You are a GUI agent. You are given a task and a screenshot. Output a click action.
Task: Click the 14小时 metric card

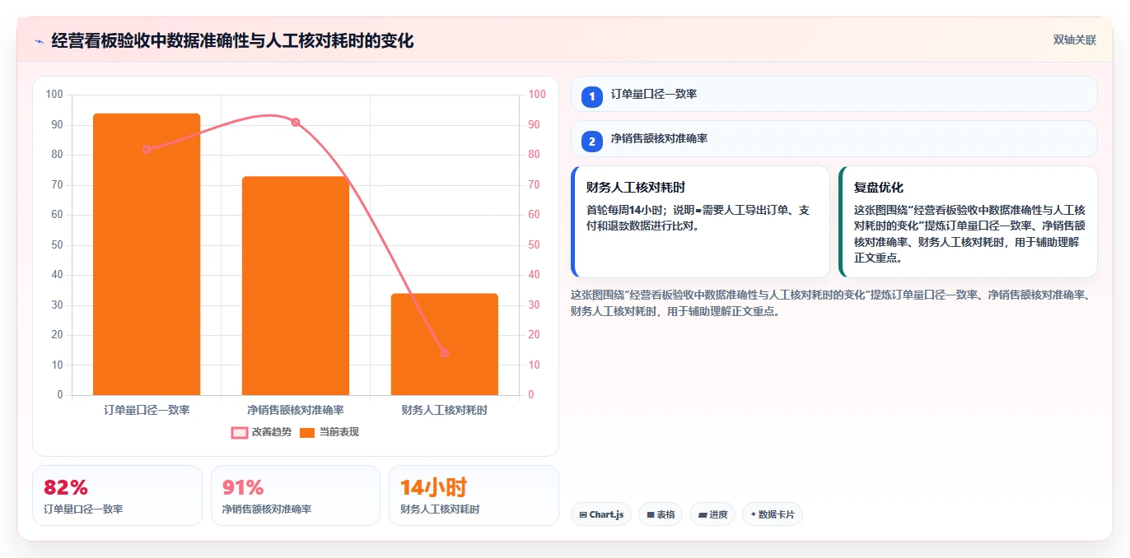[x=474, y=495]
